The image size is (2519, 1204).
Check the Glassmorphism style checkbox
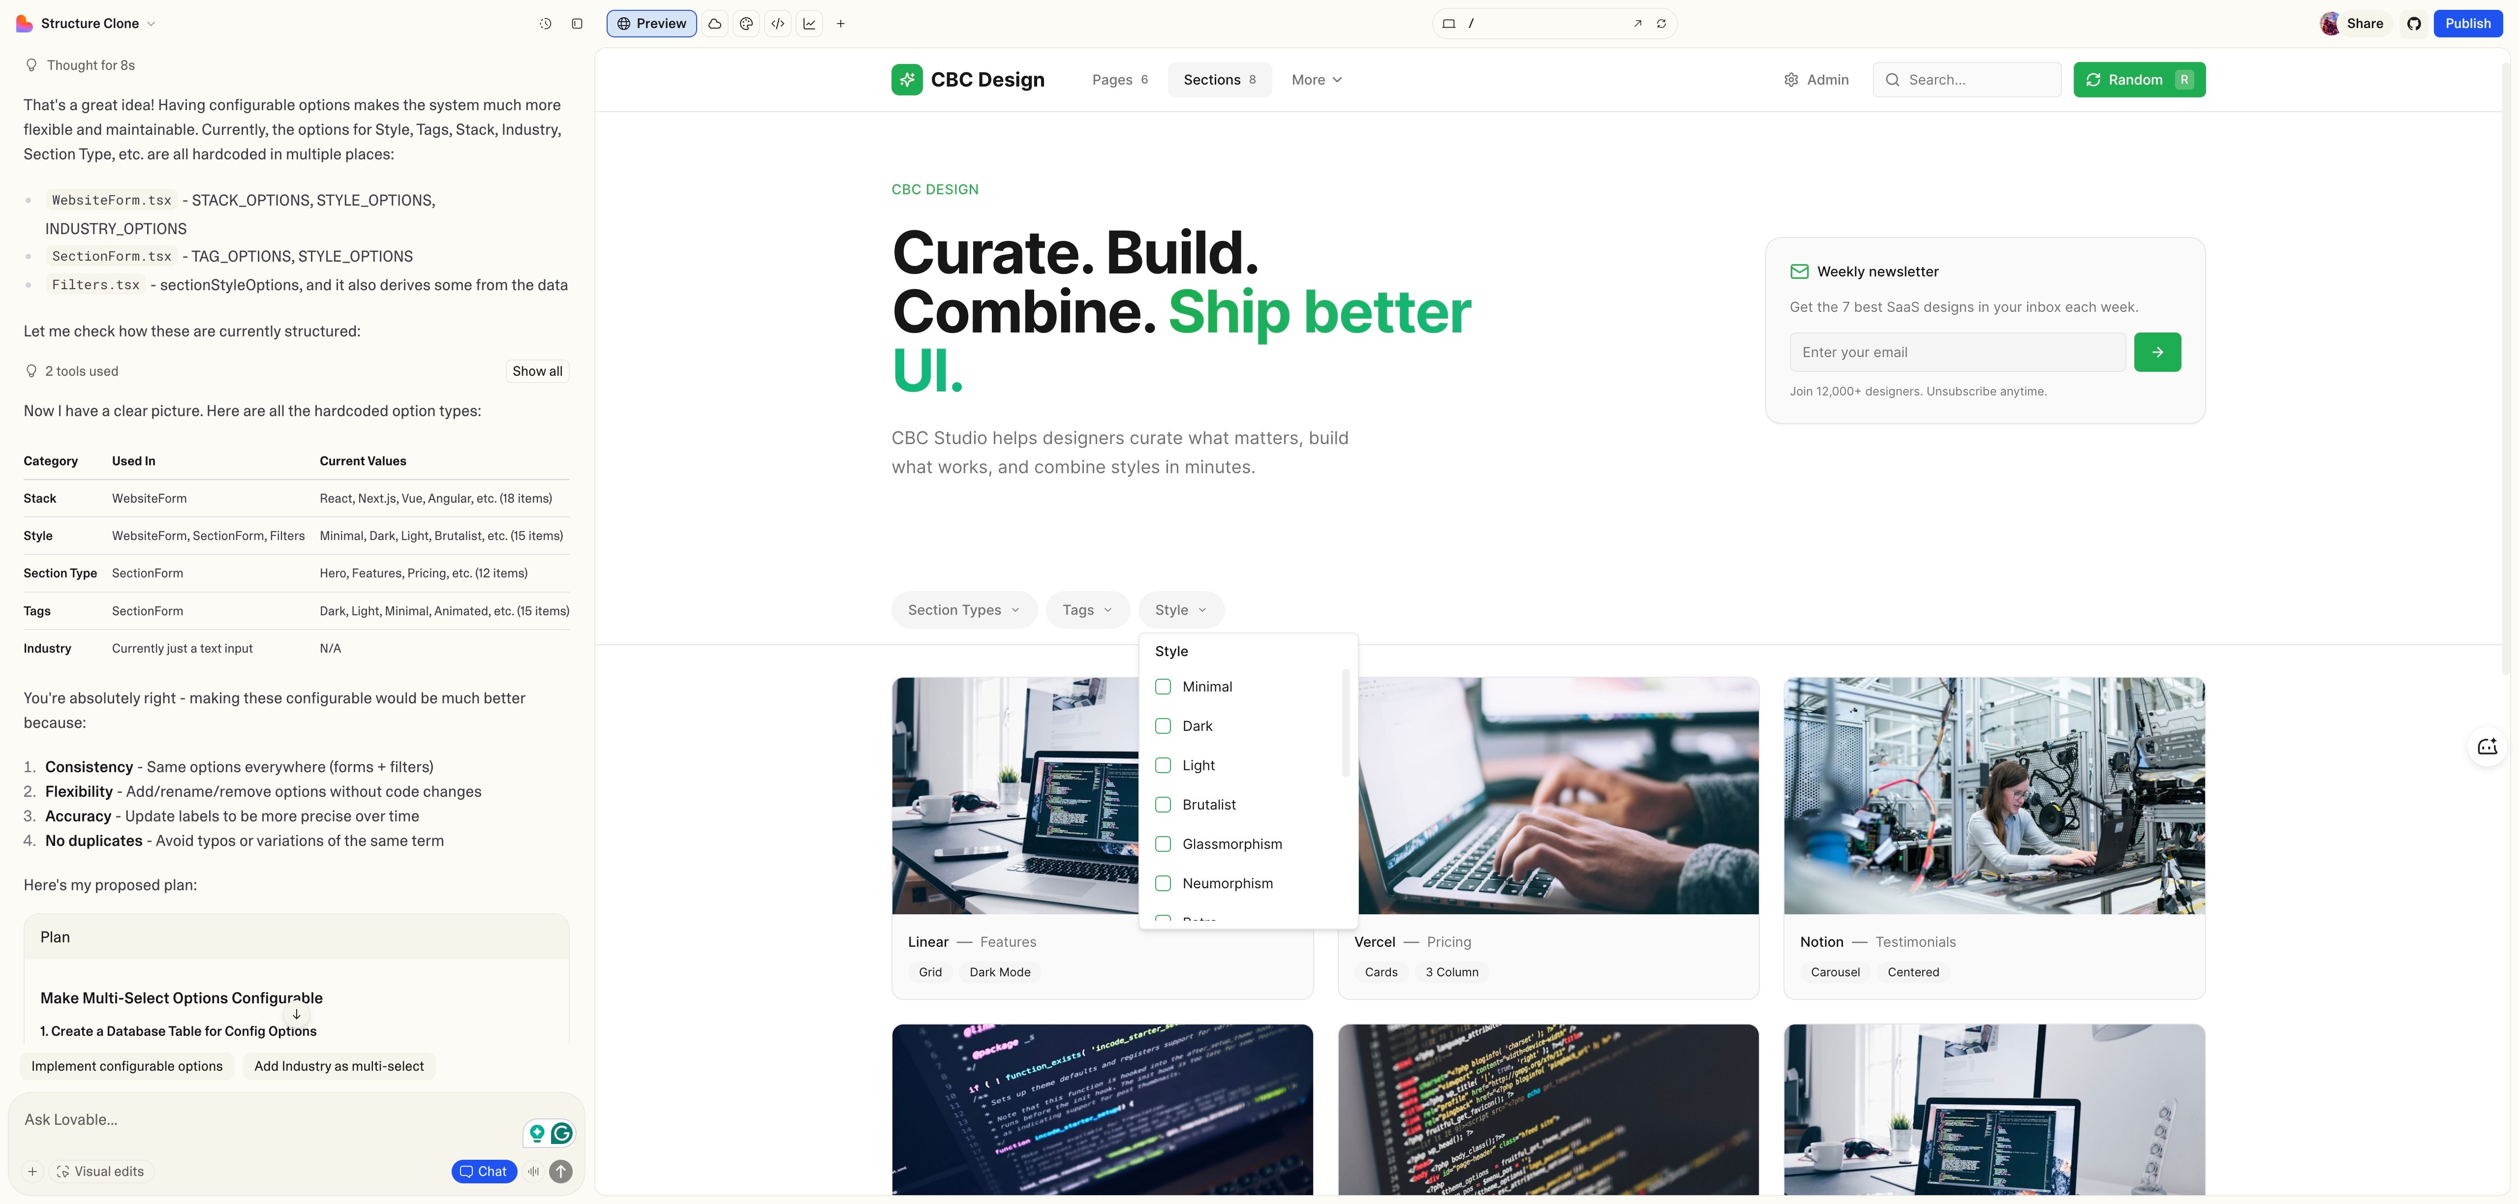[1163, 843]
